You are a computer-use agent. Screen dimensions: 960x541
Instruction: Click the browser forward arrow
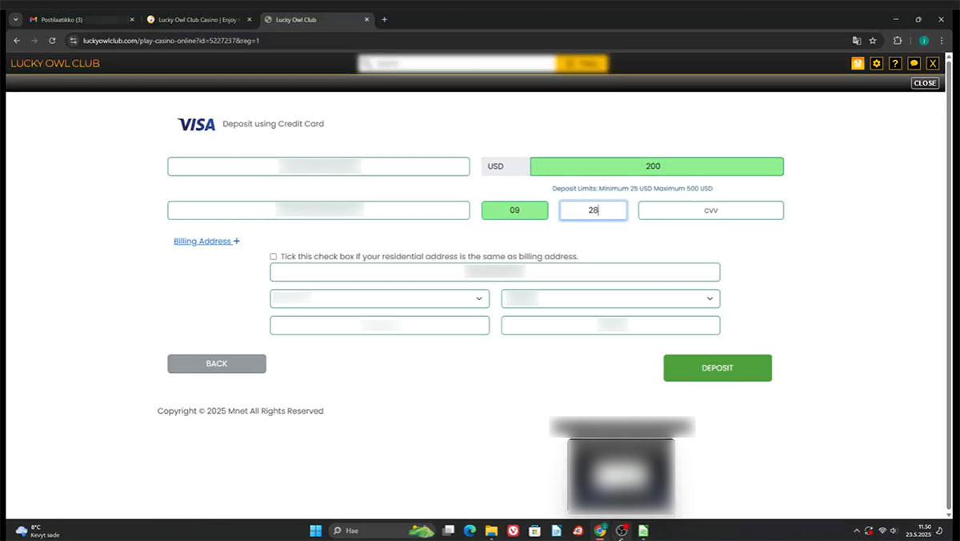34,40
